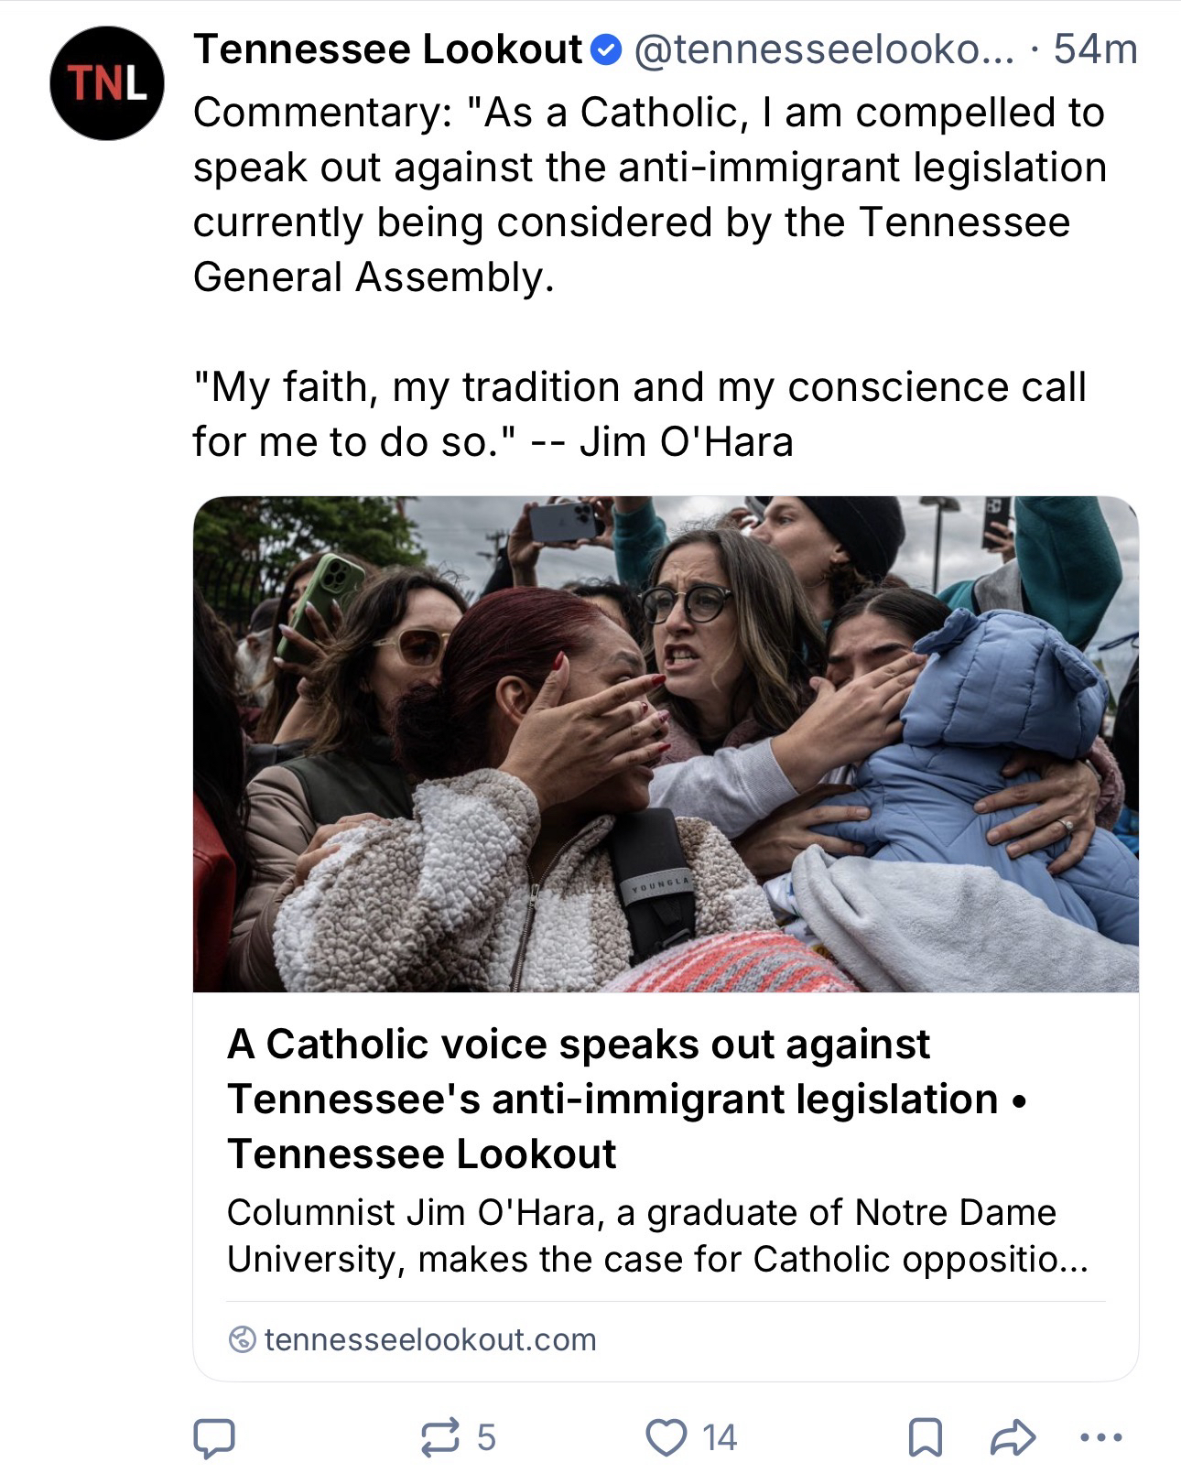Image resolution: width=1181 pixels, height=1484 pixels.
Task: Click the globe icon beside the domain
Action: coord(242,1339)
